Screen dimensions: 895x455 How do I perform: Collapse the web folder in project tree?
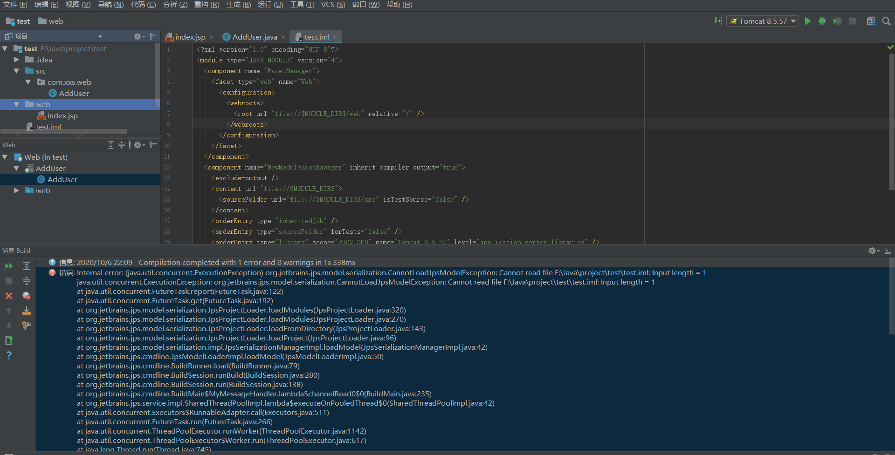pos(16,104)
